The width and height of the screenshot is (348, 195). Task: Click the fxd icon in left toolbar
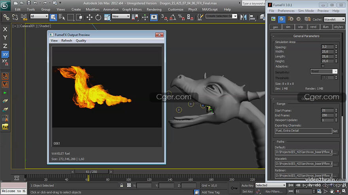tap(5, 127)
